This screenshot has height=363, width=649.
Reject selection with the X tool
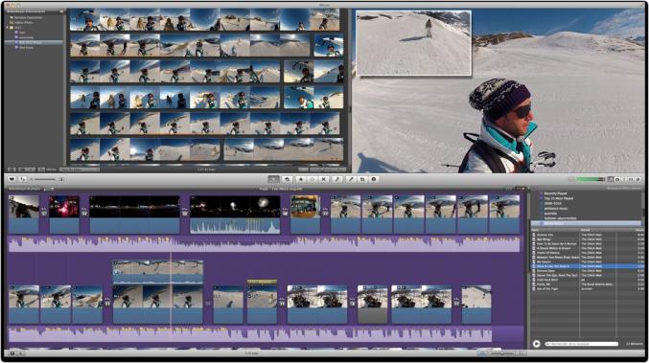(324, 179)
